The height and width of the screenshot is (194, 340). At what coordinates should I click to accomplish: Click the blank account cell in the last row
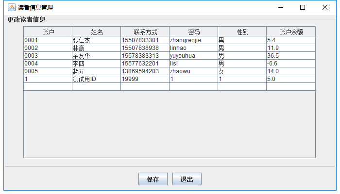pos(48,87)
